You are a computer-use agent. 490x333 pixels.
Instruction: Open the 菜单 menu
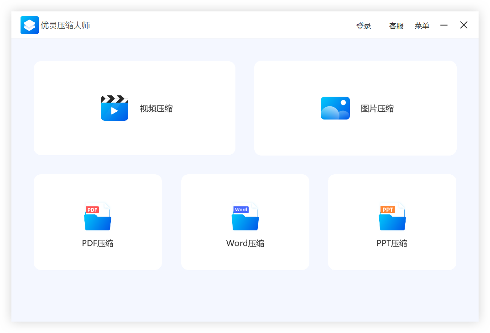pyautogui.click(x=422, y=26)
